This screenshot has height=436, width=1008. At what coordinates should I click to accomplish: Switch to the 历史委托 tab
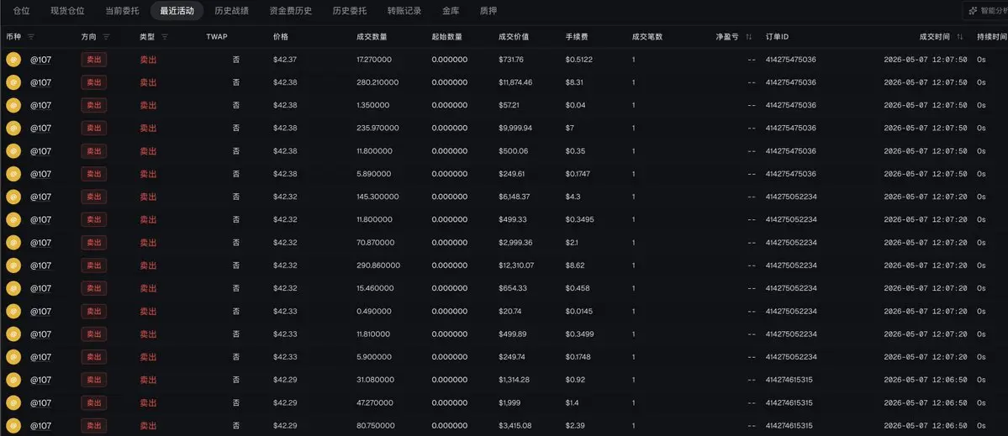(350, 11)
